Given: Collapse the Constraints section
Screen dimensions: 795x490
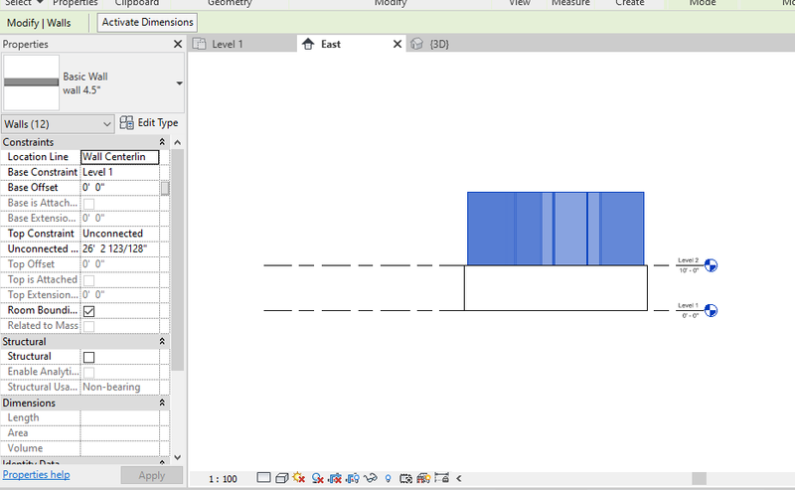Looking at the screenshot, I should pos(162,142).
